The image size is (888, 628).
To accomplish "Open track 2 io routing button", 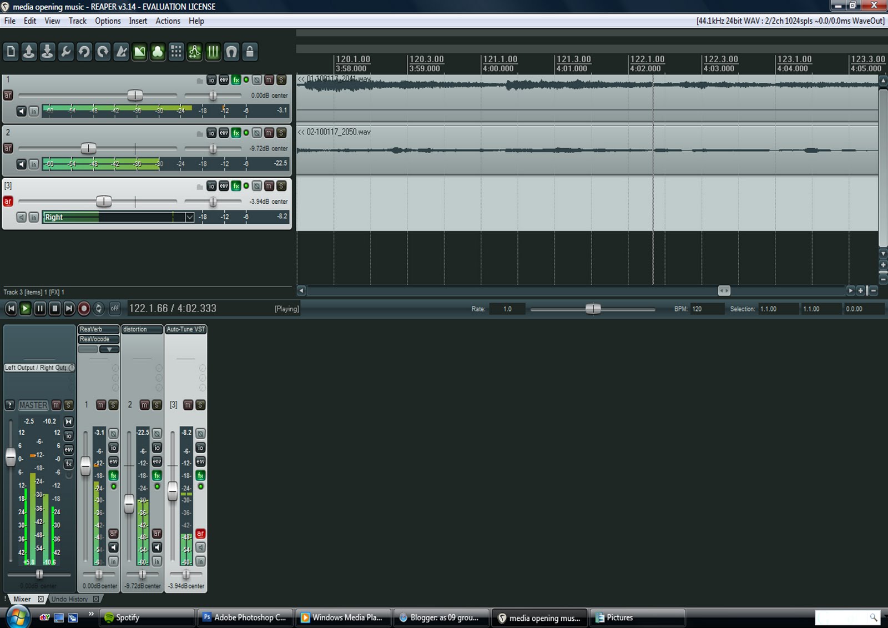I will tap(211, 133).
